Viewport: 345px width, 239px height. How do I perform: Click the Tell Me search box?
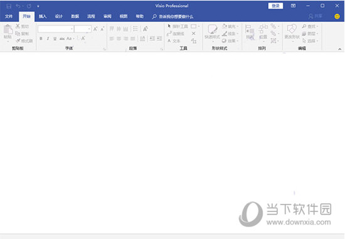click(x=173, y=16)
